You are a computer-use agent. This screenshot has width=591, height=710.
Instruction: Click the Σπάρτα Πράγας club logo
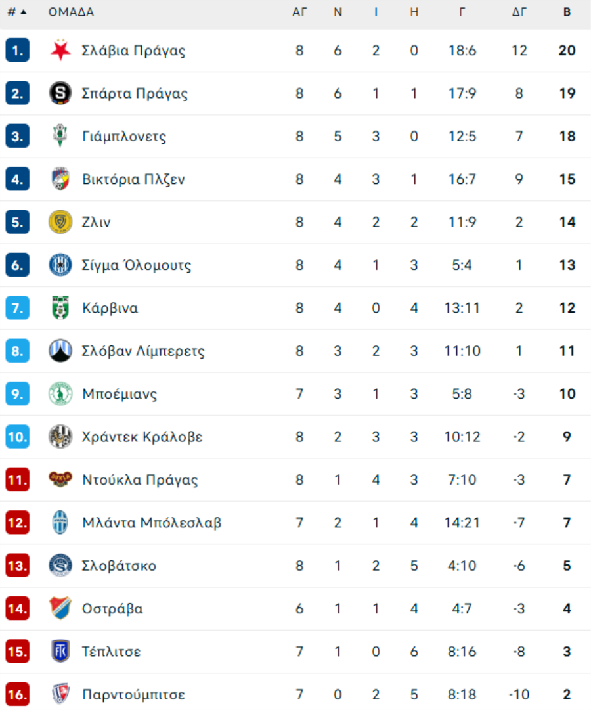pyautogui.click(x=60, y=93)
